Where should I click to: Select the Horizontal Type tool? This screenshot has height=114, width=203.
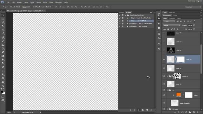point(3,71)
